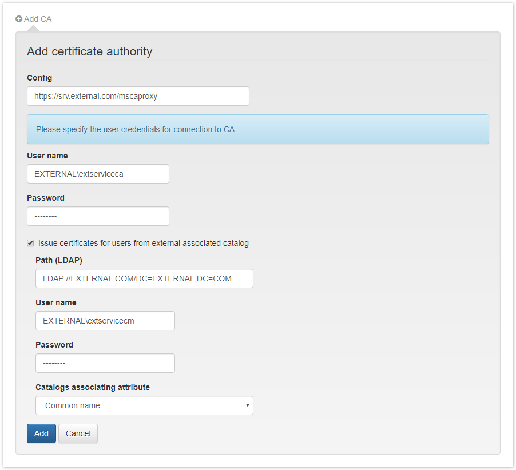Click the Config field label

(x=39, y=78)
